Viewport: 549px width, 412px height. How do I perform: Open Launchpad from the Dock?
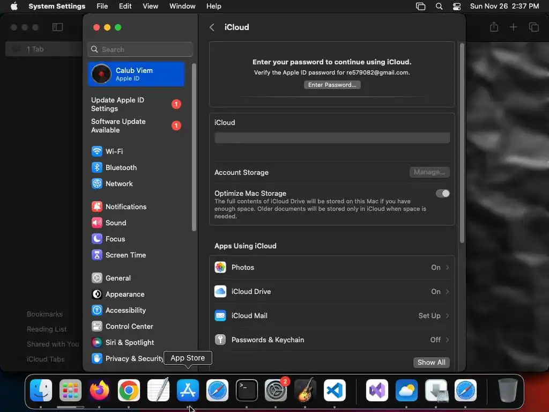70,391
